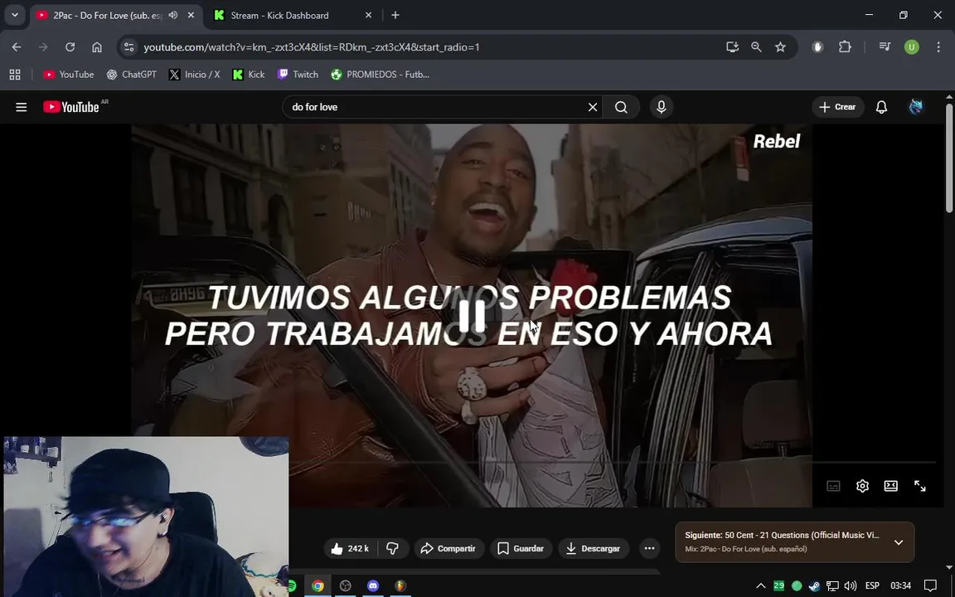Open YouTube notifications bell
The width and height of the screenshot is (955, 597).
point(881,107)
